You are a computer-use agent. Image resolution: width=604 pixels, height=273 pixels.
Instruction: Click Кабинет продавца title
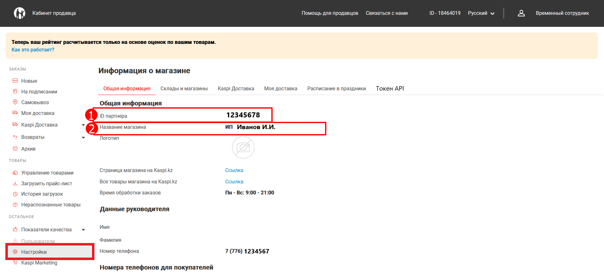54,13
